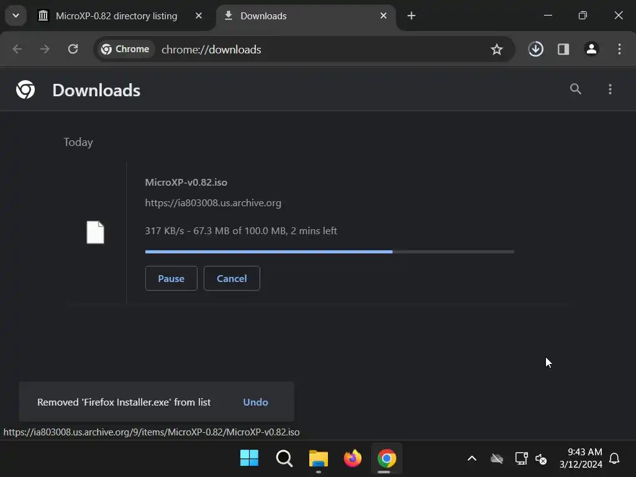Open the network display tray icon
The height and width of the screenshot is (477, 636).
click(x=521, y=458)
